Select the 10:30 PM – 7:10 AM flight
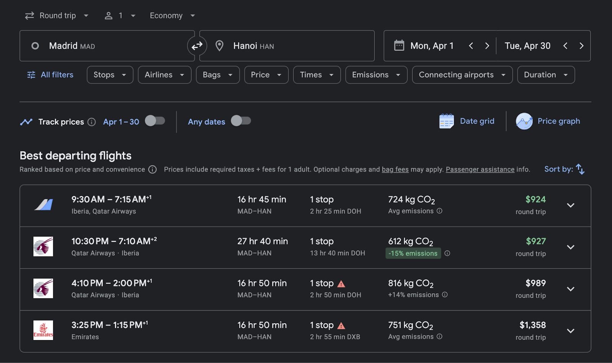The width and height of the screenshot is (612, 363). (x=305, y=247)
